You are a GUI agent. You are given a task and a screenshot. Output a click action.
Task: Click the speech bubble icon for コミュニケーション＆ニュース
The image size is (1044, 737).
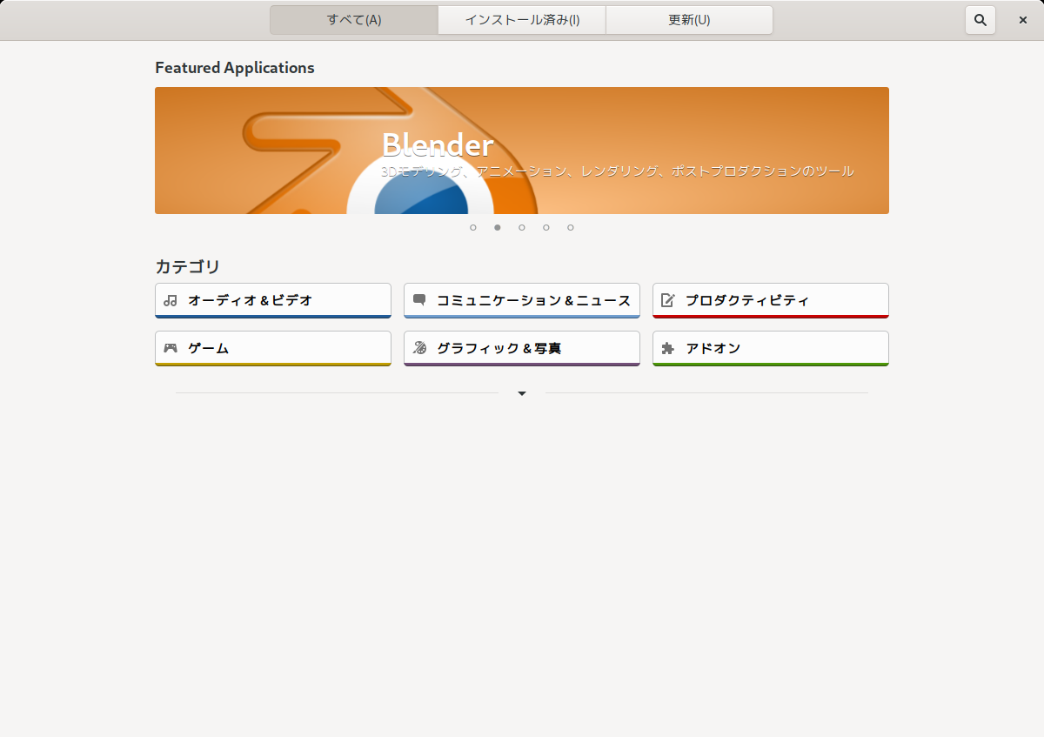click(419, 300)
